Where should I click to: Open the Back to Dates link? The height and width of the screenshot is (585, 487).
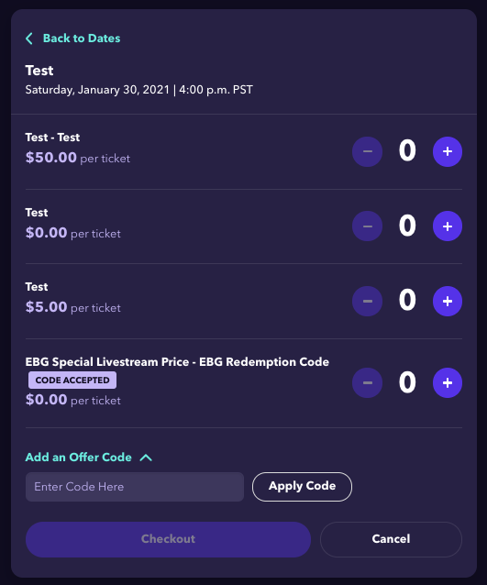(82, 39)
